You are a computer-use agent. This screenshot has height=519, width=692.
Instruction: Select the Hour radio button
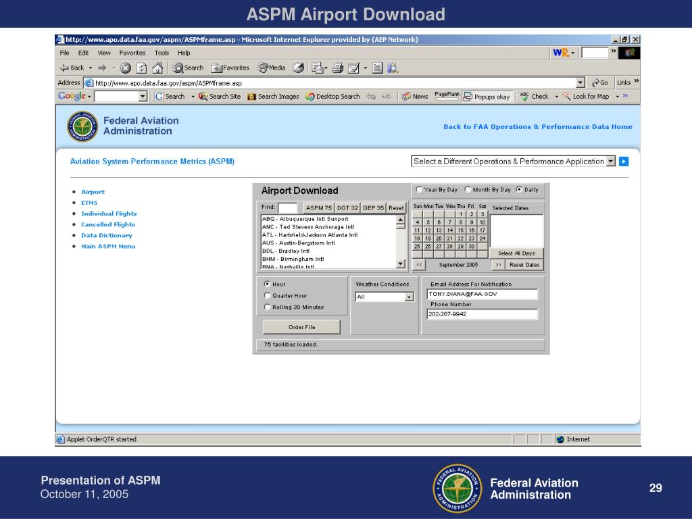(x=267, y=284)
